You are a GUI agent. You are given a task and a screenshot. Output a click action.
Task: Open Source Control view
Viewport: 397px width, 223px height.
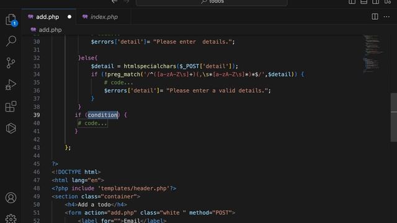(x=11, y=63)
